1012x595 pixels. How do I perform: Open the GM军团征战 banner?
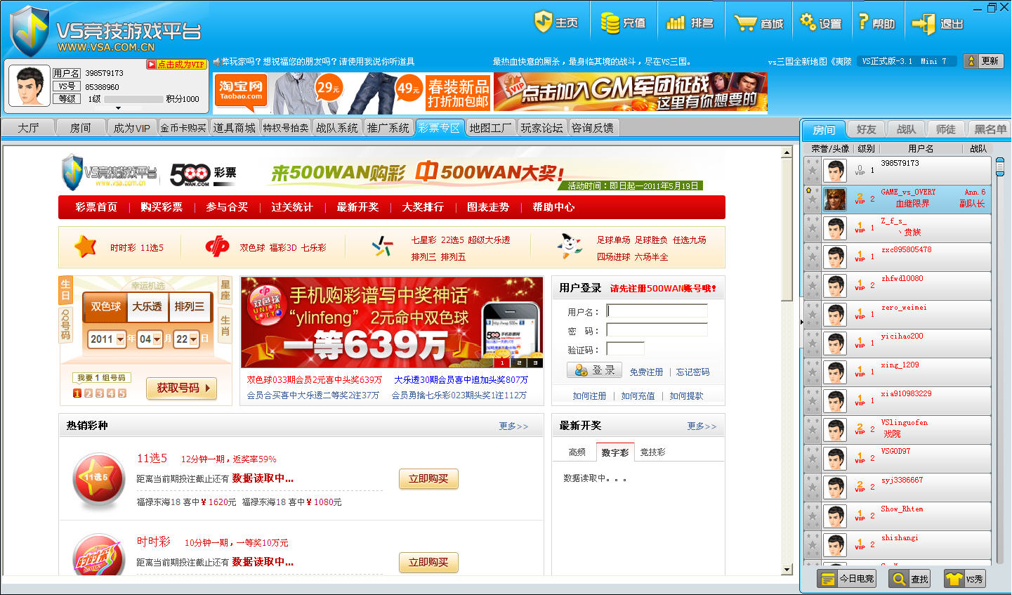[630, 91]
